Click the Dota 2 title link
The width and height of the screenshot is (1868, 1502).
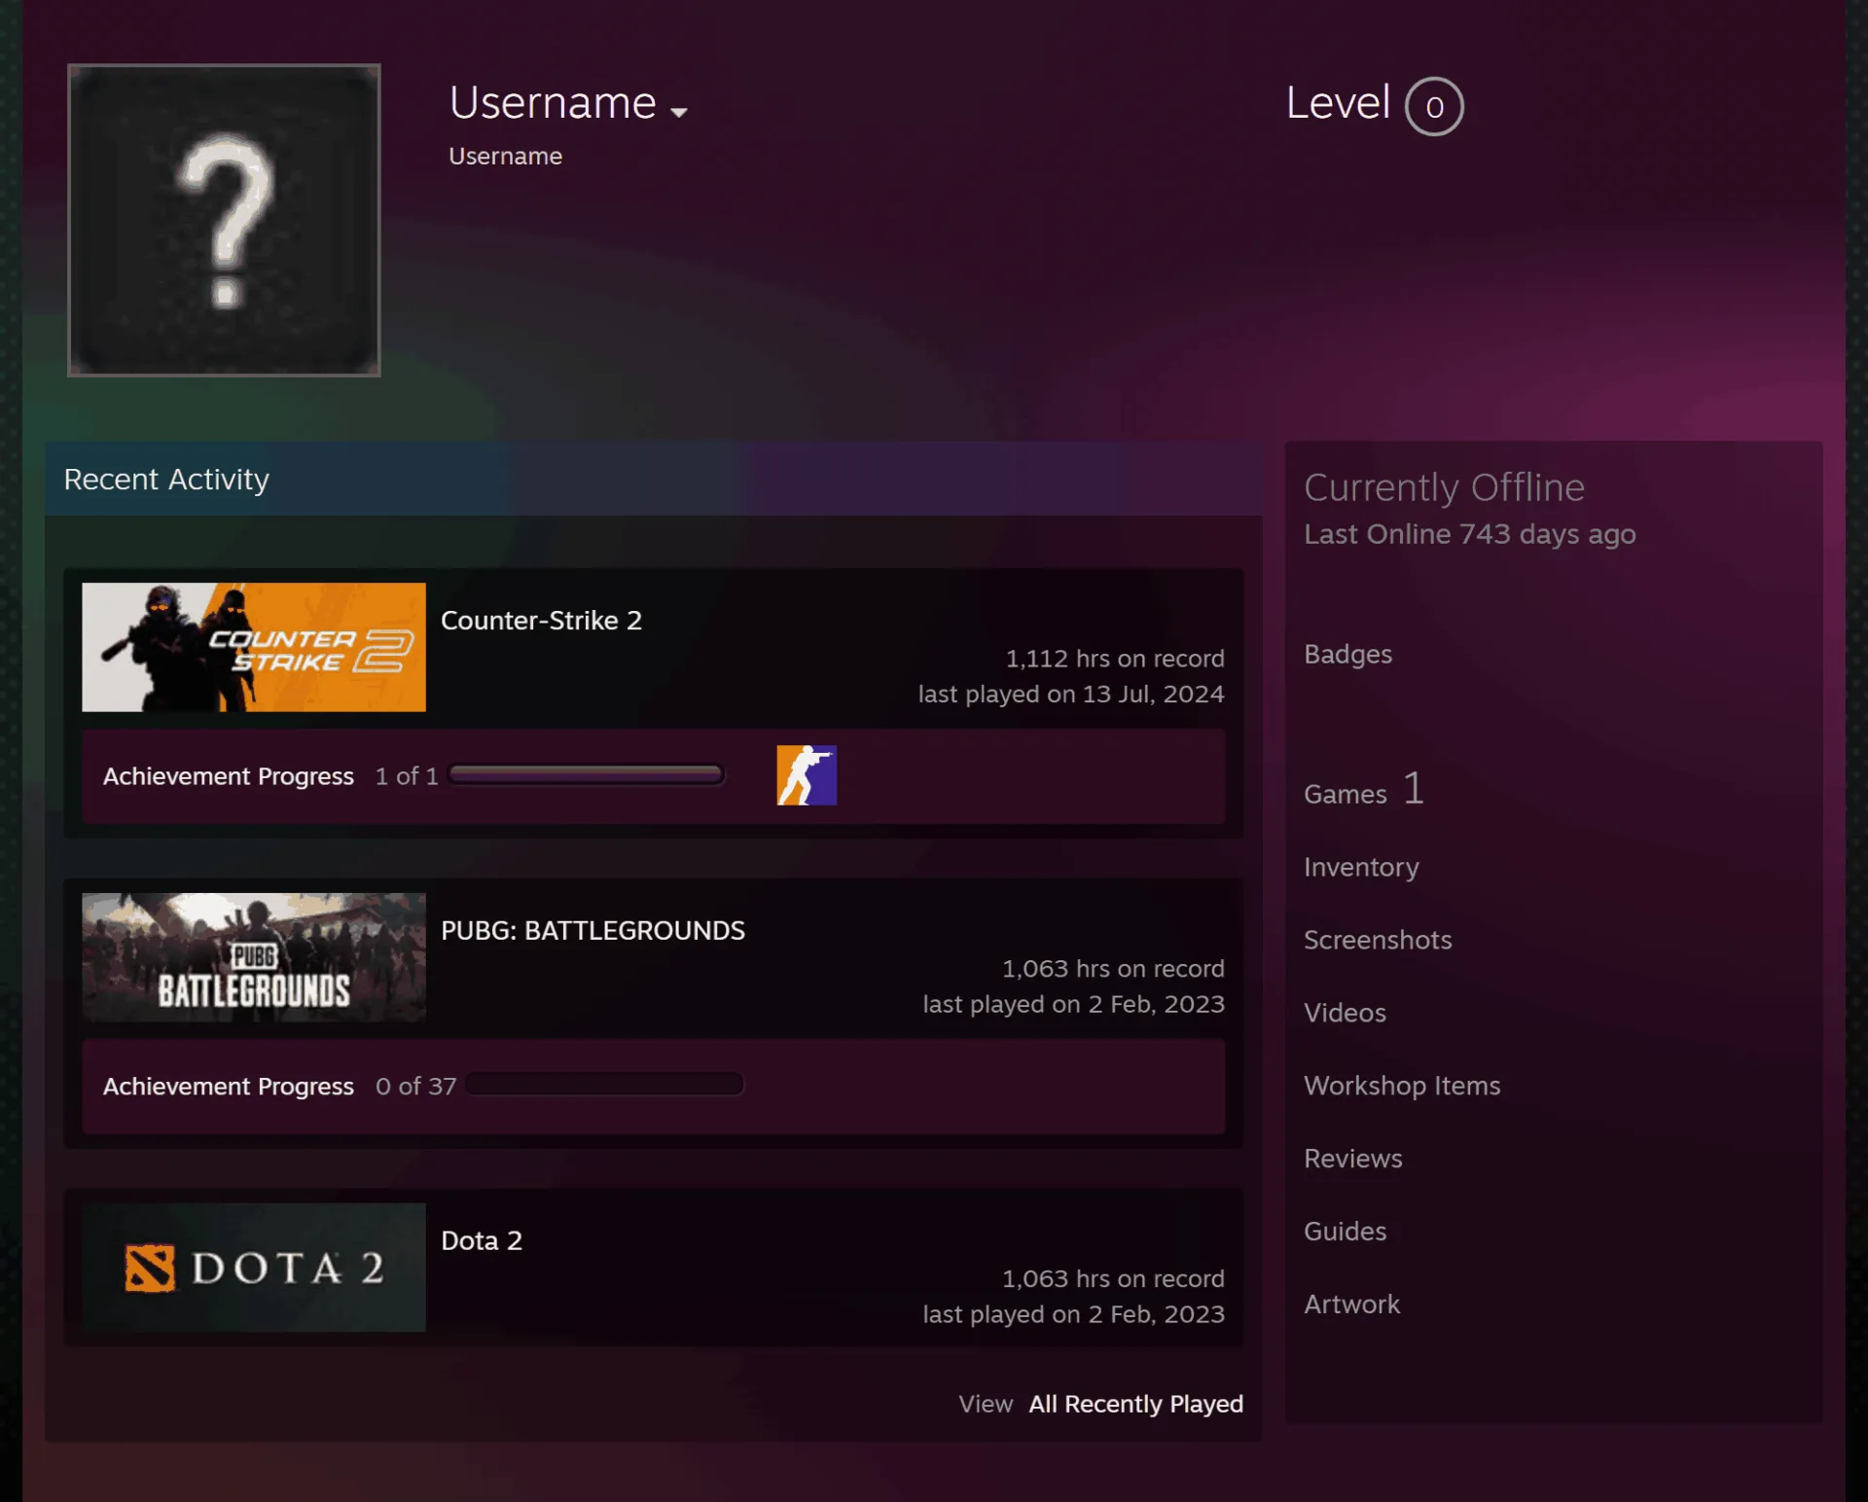[482, 1241]
